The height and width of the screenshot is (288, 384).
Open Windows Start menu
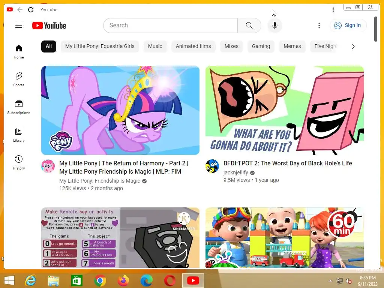pos(9,280)
